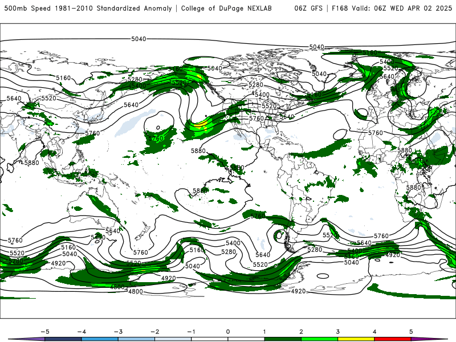The image size is (456, 342).
Task: Click the dark green 1 to 2 legend swatch
Action: pyautogui.click(x=283, y=339)
